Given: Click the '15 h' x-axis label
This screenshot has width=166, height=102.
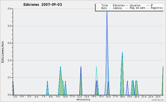Looking at the screenshot, I should [x=101, y=96].
